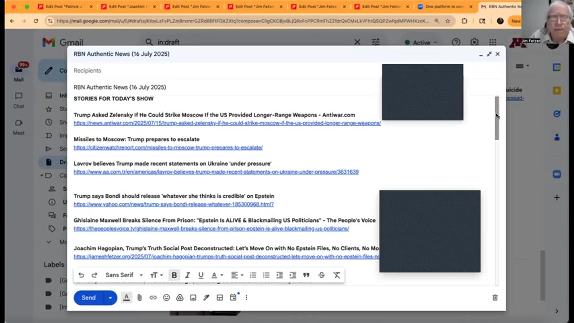Insert a photo into the email
The width and height of the screenshot is (574, 323).
point(193,297)
